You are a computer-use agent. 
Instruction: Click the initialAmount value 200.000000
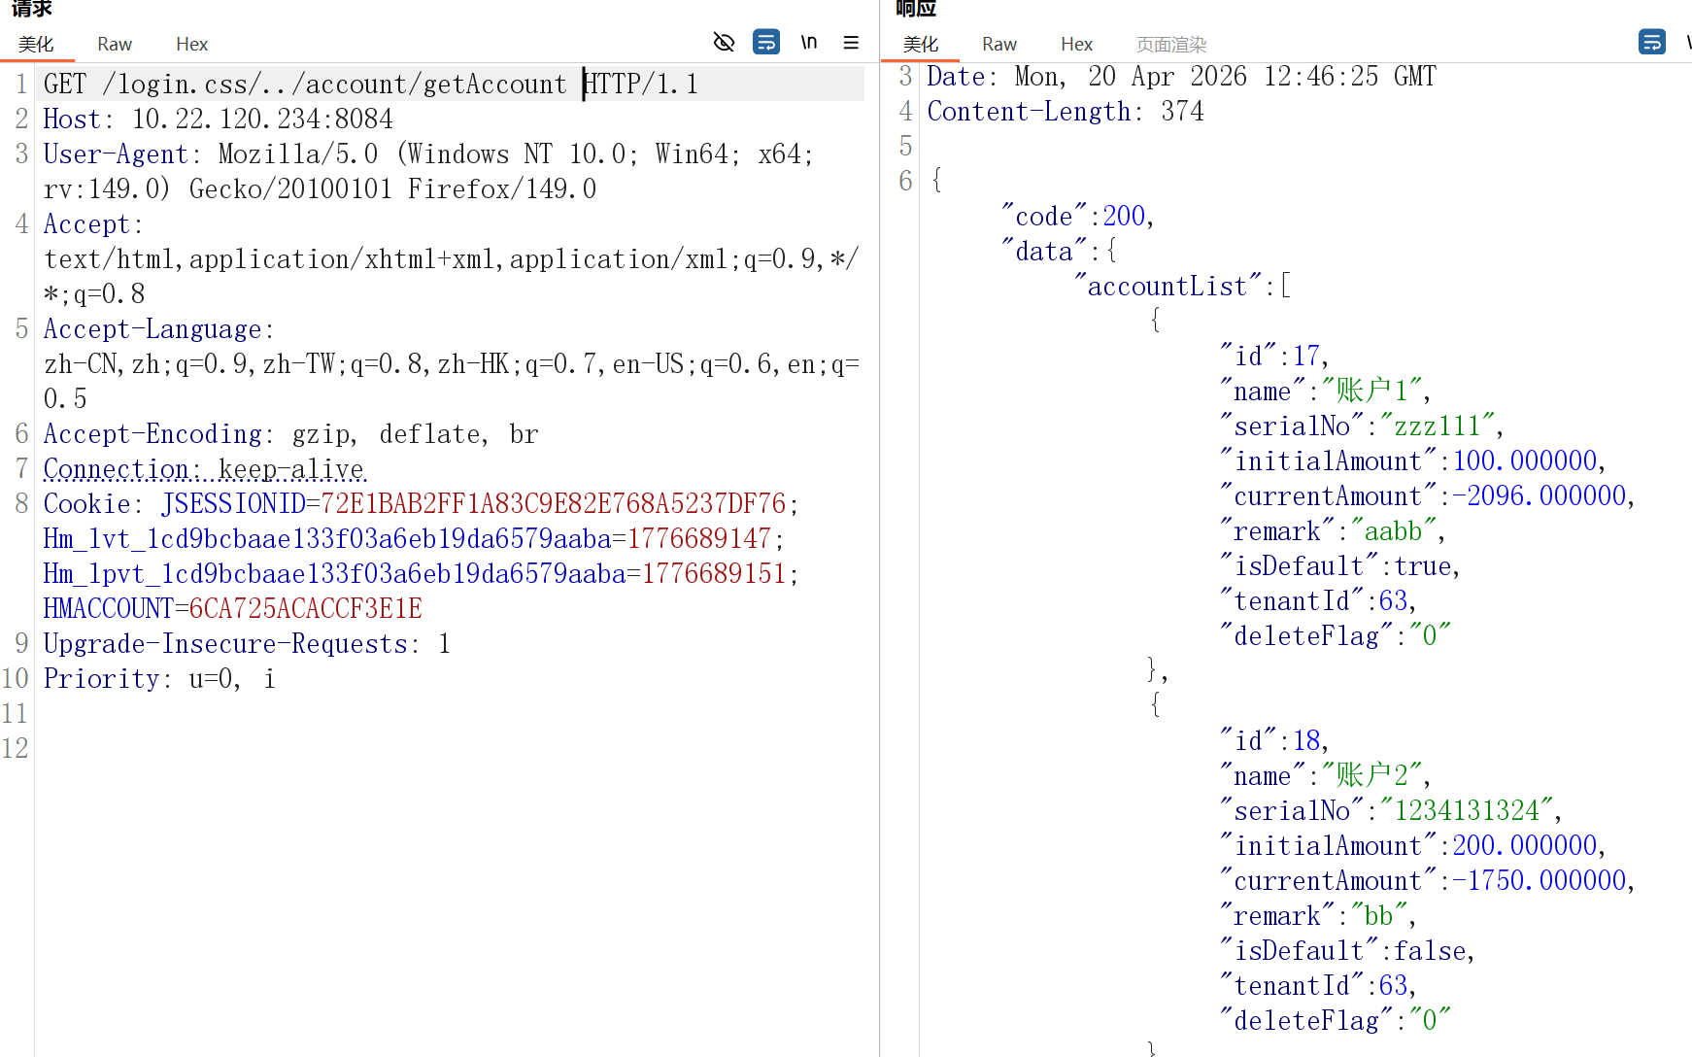pyautogui.click(x=1524, y=846)
